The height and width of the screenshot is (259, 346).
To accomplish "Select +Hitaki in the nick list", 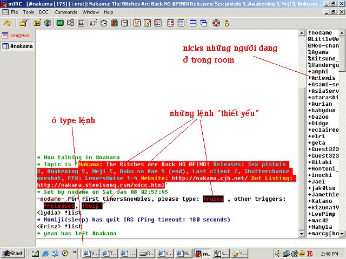I will pos(320,162).
